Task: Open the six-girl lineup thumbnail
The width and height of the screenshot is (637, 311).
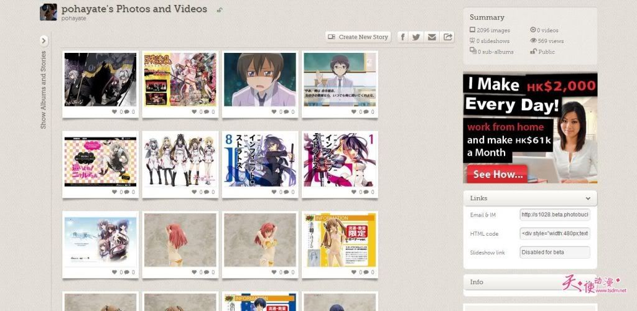Action: [180, 159]
